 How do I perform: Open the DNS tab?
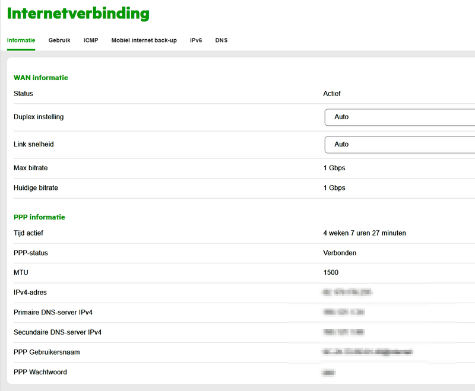tap(221, 40)
